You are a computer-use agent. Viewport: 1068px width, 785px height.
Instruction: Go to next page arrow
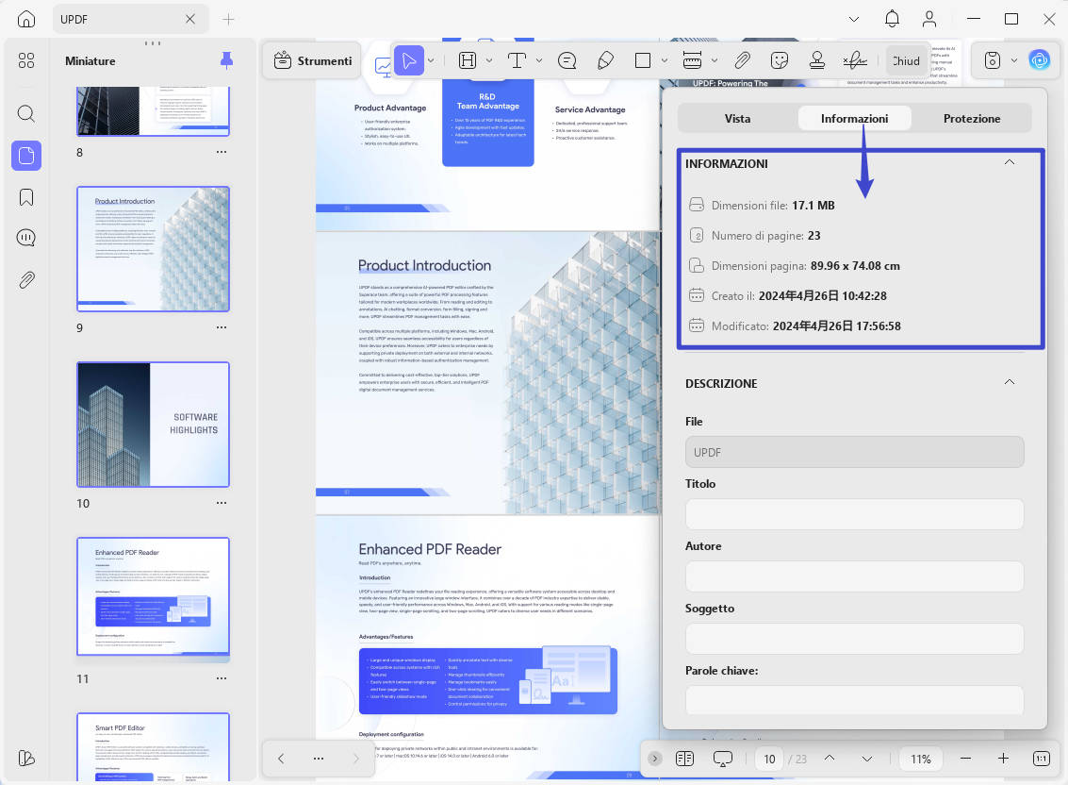(x=866, y=759)
